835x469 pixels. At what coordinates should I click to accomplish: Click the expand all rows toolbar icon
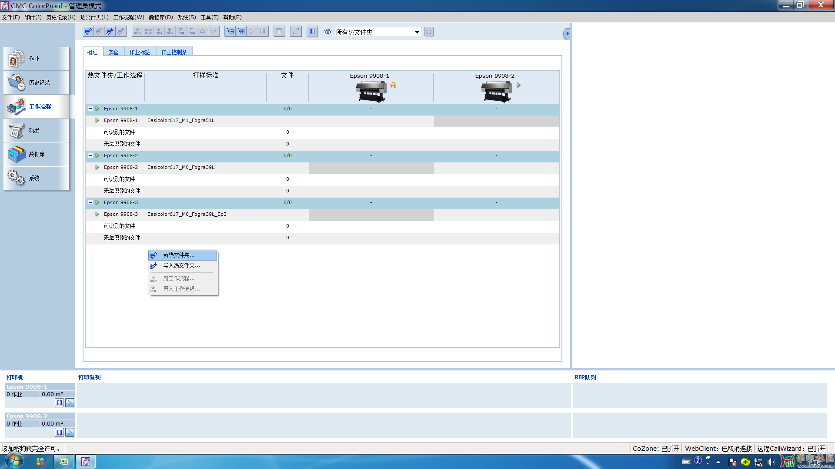tap(241, 32)
